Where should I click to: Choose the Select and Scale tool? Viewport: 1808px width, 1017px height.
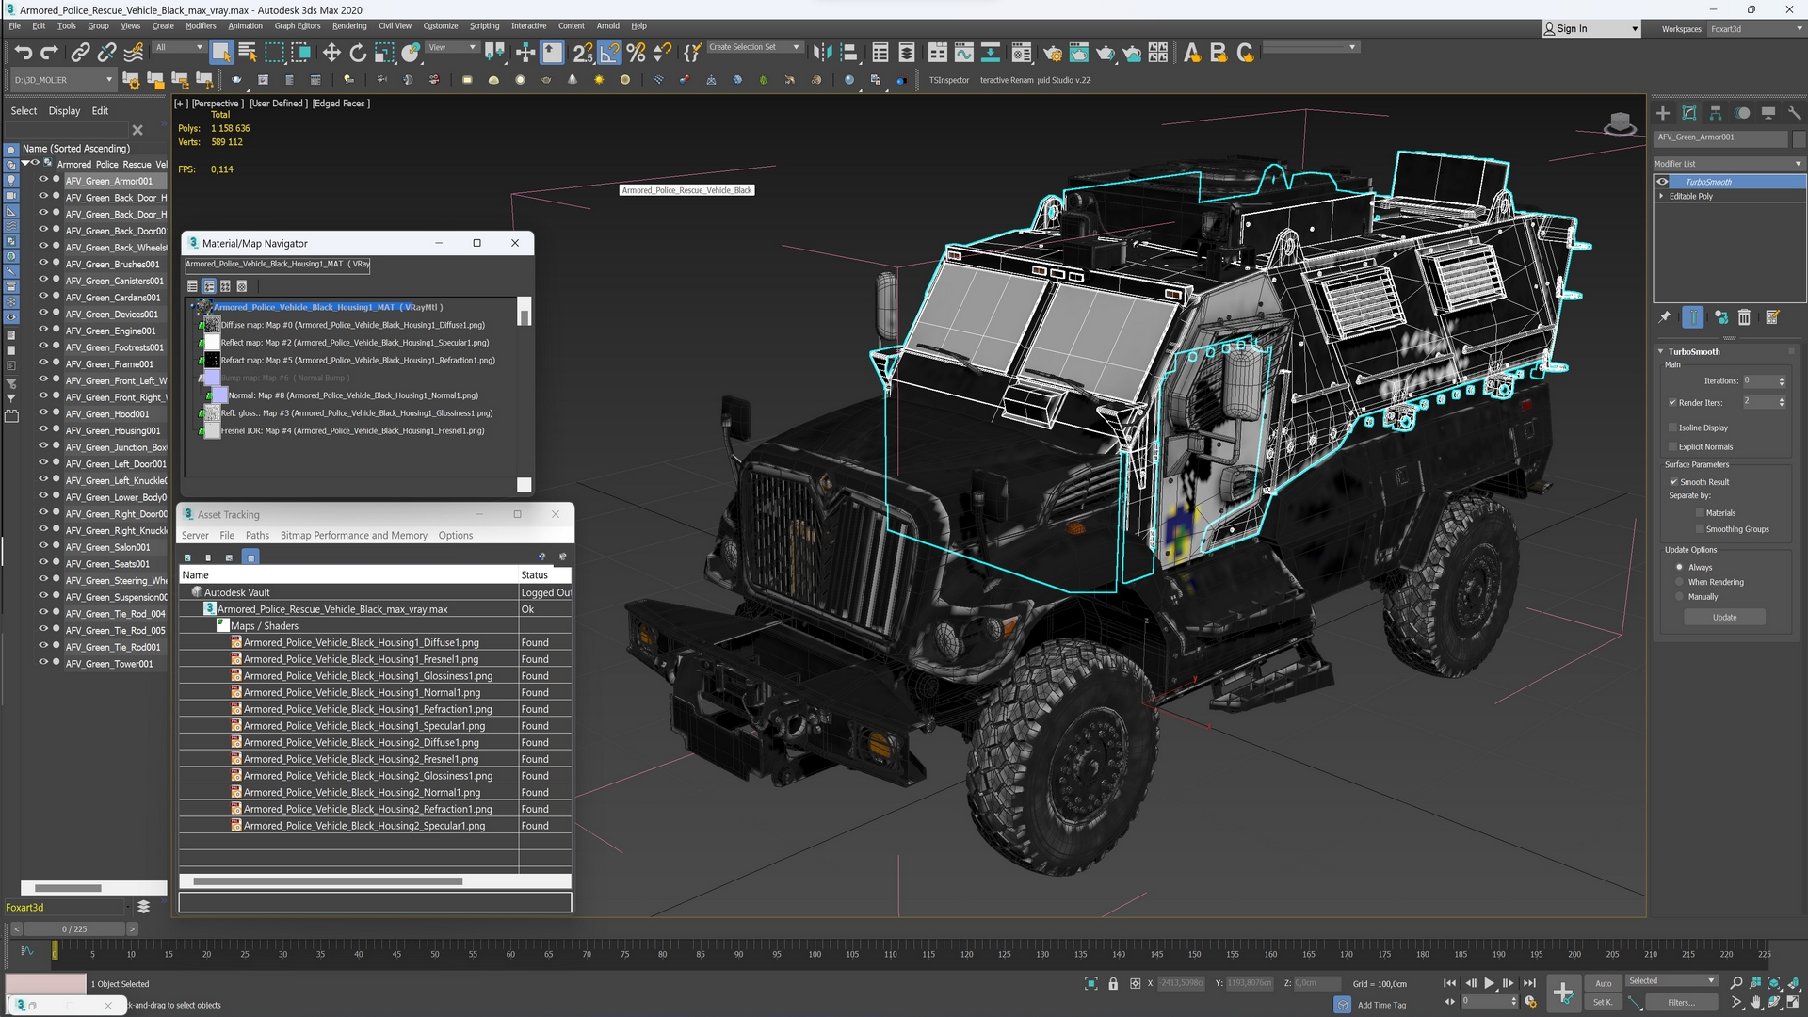pyautogui.click(x=384, y=53)
